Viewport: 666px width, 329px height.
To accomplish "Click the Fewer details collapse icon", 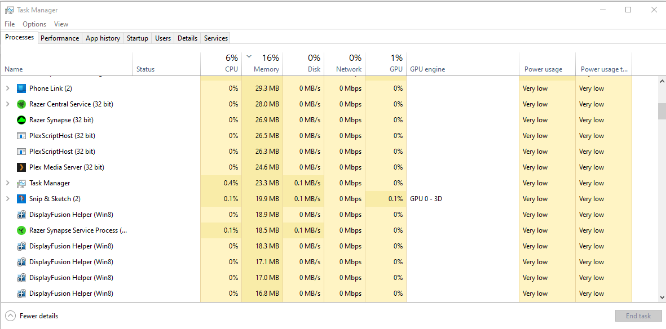I will click(10, 316).
